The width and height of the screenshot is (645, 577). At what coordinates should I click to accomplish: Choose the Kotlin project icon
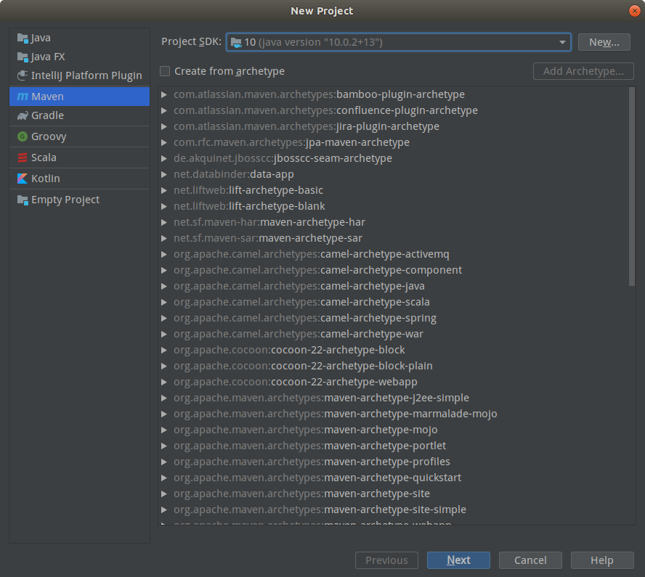point(23,179)
